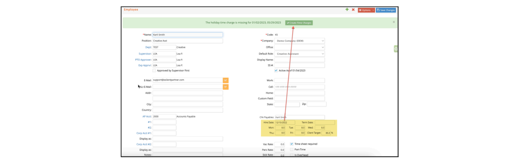Click the Chk Payables field with Karli Smith
The width and height of the screenshot is (518, 165).
coord(300,117)
